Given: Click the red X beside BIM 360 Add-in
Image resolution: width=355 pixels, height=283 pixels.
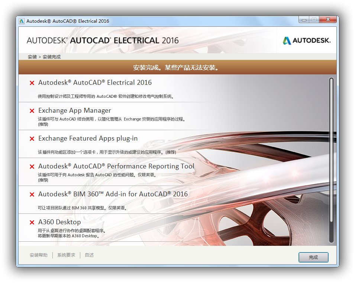Looking at the screenshot, I should point(32,194).
